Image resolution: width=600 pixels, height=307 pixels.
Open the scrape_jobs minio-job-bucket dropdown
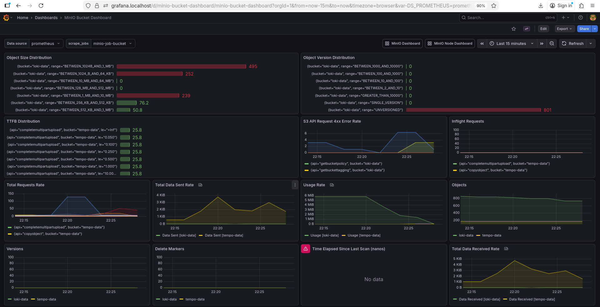click(113, 44)
